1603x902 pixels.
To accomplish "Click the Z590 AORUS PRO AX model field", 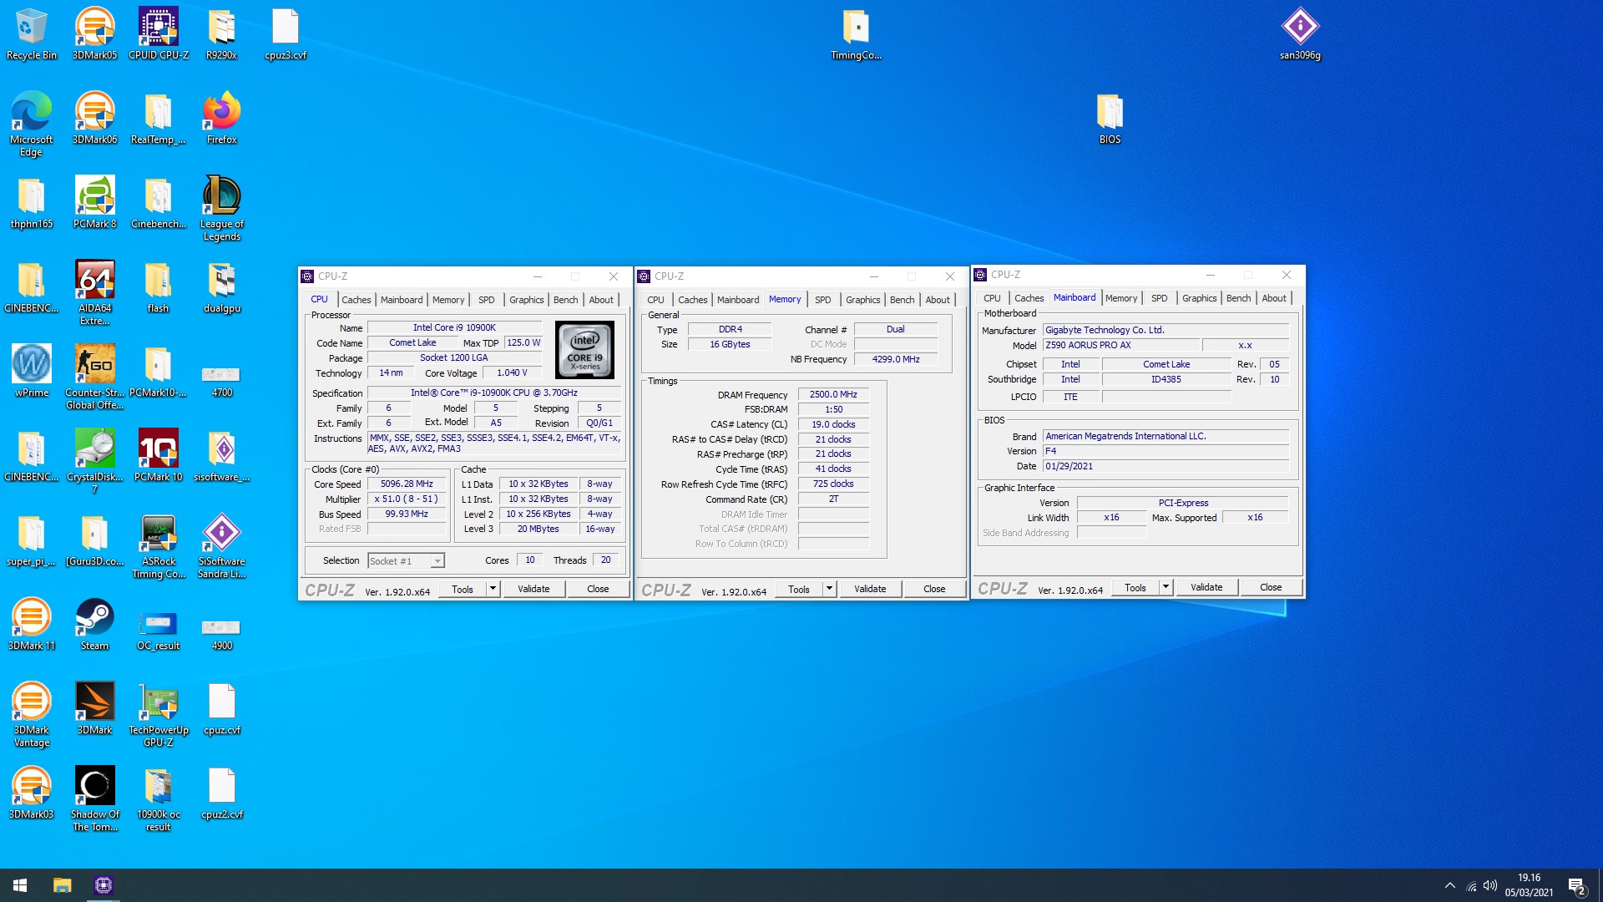I will 1120,346.
